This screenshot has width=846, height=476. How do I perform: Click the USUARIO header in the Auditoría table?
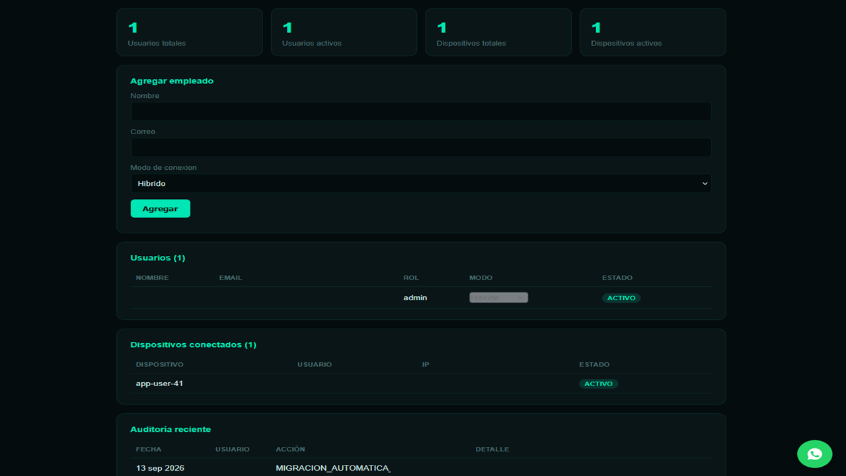tap(233, 449)
